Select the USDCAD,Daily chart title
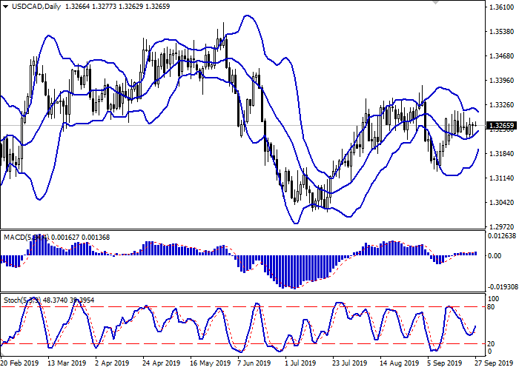Screen dimensions: 519x370 click(33, 7)
